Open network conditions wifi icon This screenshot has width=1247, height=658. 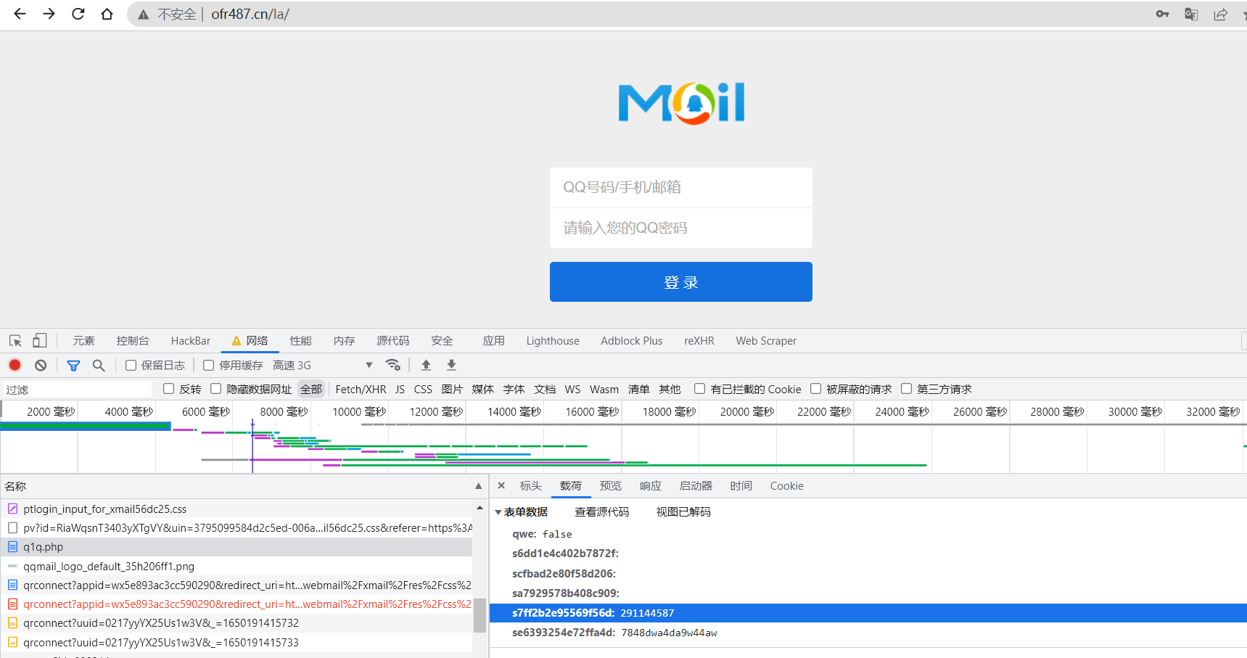tap(393, 365)
